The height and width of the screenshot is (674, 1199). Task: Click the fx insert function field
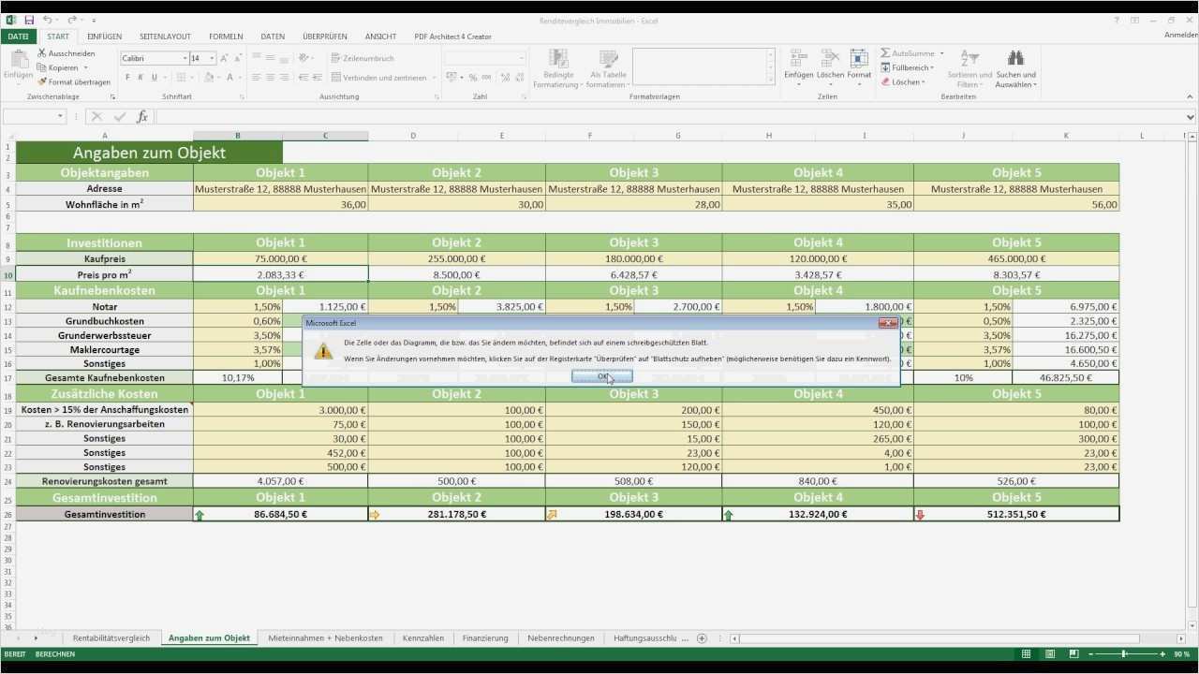coord(141,117)
